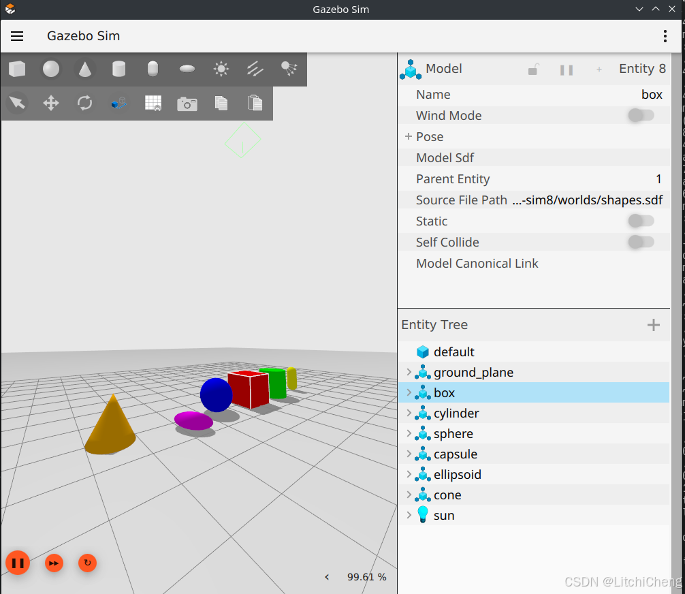Open the grid configuration tool
Screen dimensions: 685x594
[x=153, y=103]
